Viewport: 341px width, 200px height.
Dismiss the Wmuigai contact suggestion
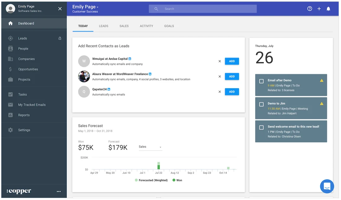[220, 61]
